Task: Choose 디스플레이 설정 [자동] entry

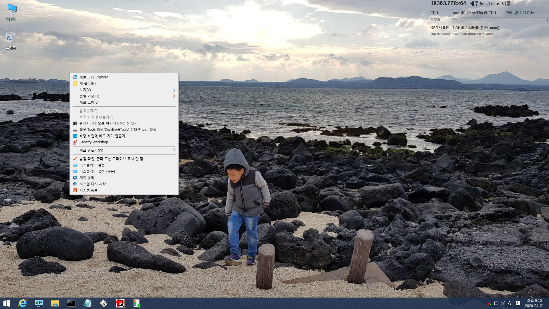Action: click(x=124, y=171)
